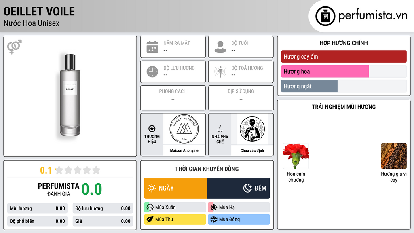Click the star badge icon above Thương Hiệu
This screenshot has height=233, width=414.
(152, 129)
